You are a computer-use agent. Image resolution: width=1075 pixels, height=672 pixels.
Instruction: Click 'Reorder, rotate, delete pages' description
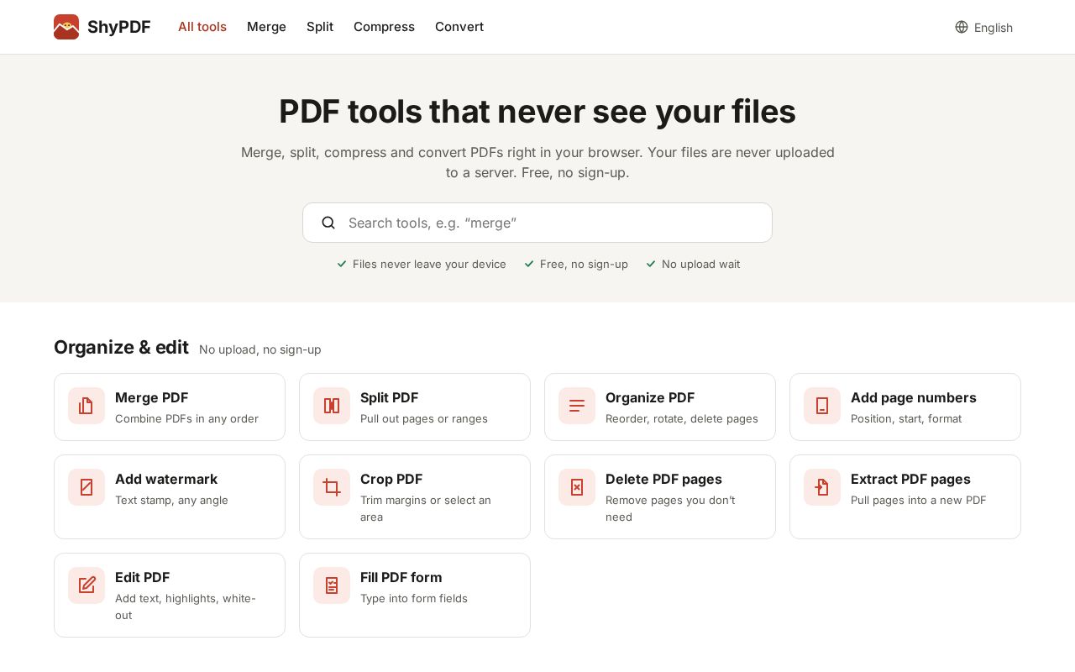click(x=682, y=418)
